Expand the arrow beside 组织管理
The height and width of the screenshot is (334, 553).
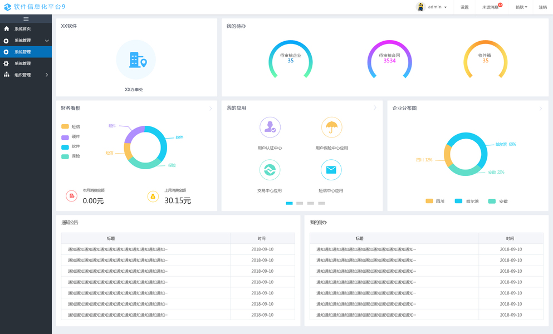(47, 75)
